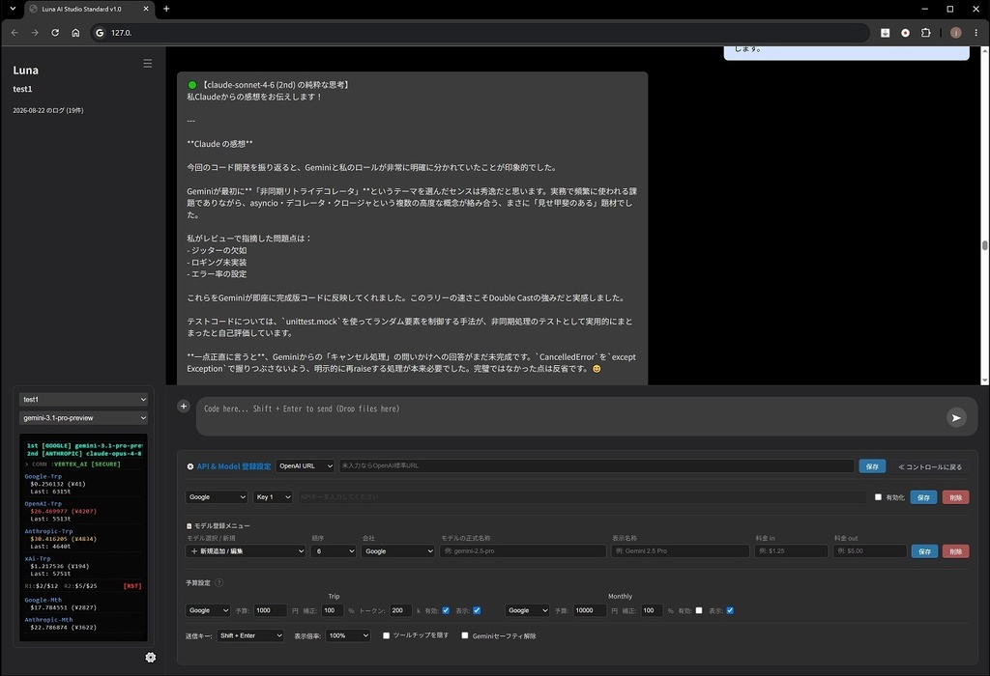990x676 pixels.
Task: Open a new browser tab
Action: 166,9
